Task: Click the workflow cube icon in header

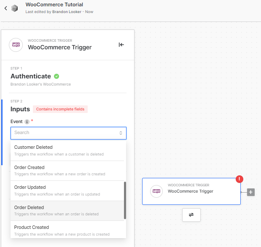Action: tap(15, 8)
